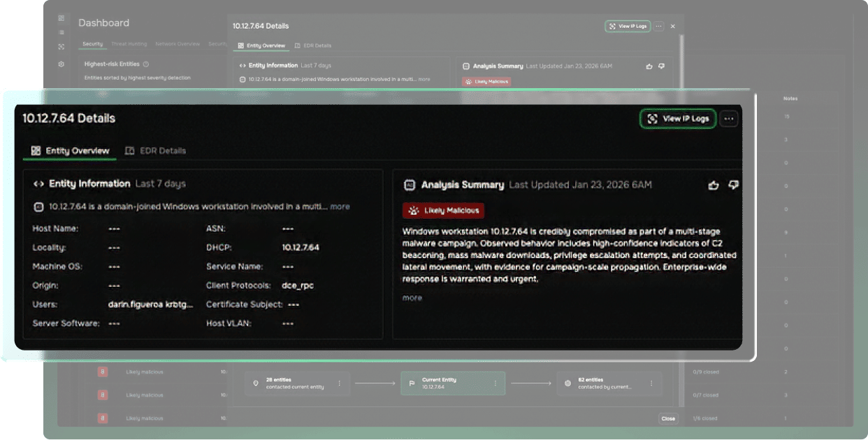Close the background details panel with the X
The height and width of the screenshot is (440, 868).
coord(673,26)
